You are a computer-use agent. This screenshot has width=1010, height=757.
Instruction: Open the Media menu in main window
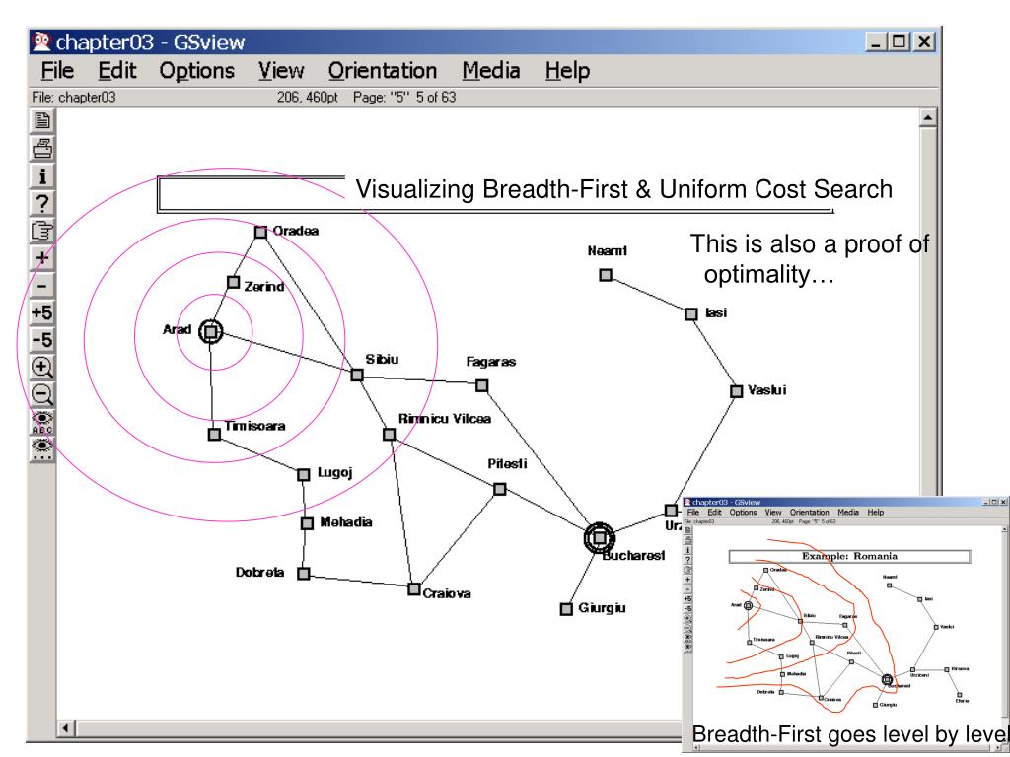point(491,70)
